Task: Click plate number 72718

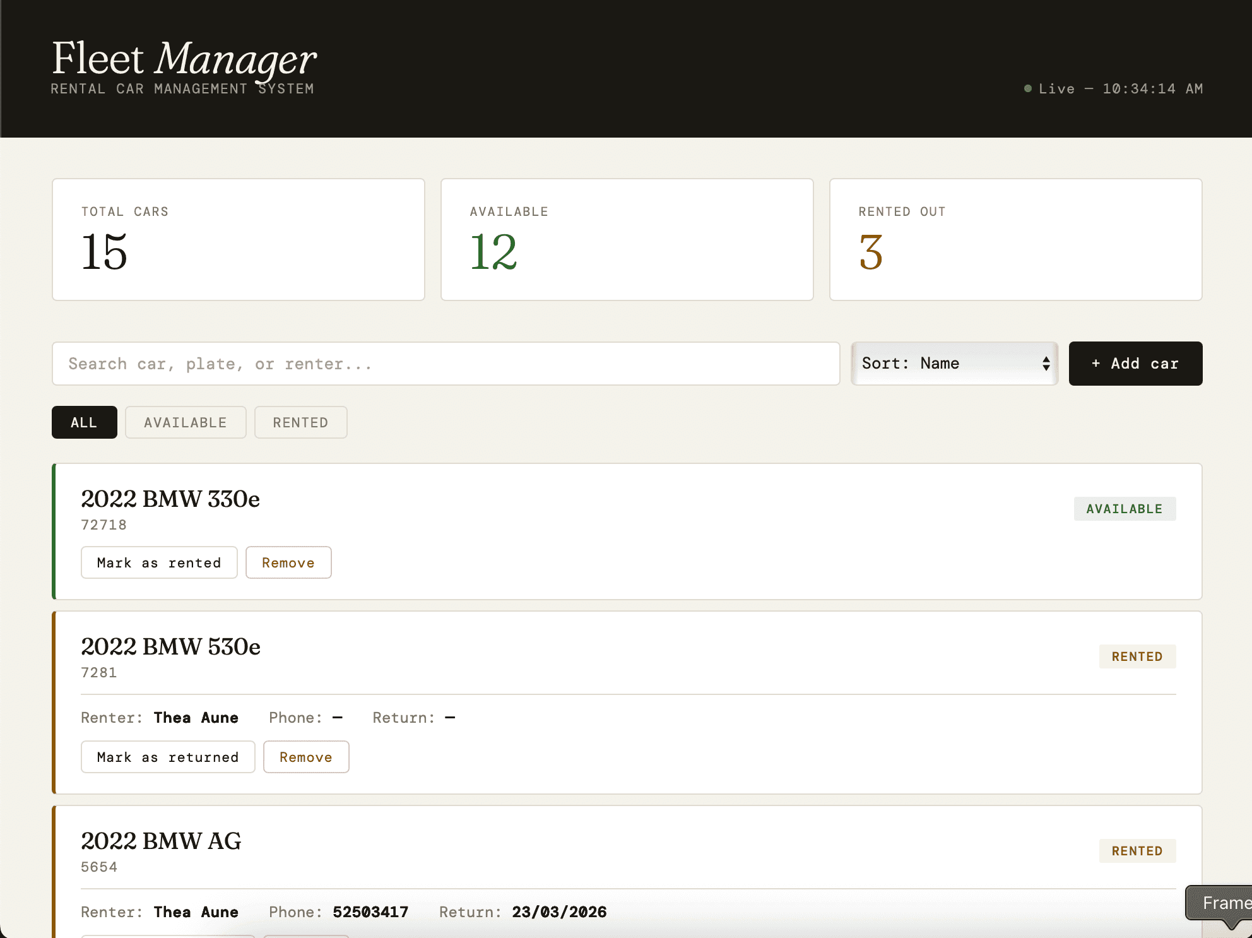Action: tap(103, 525)
